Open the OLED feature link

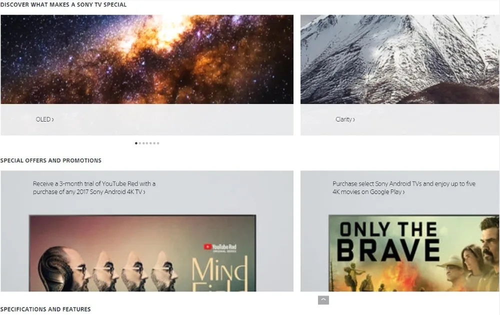pyautogui.click(x=44, y=119)
